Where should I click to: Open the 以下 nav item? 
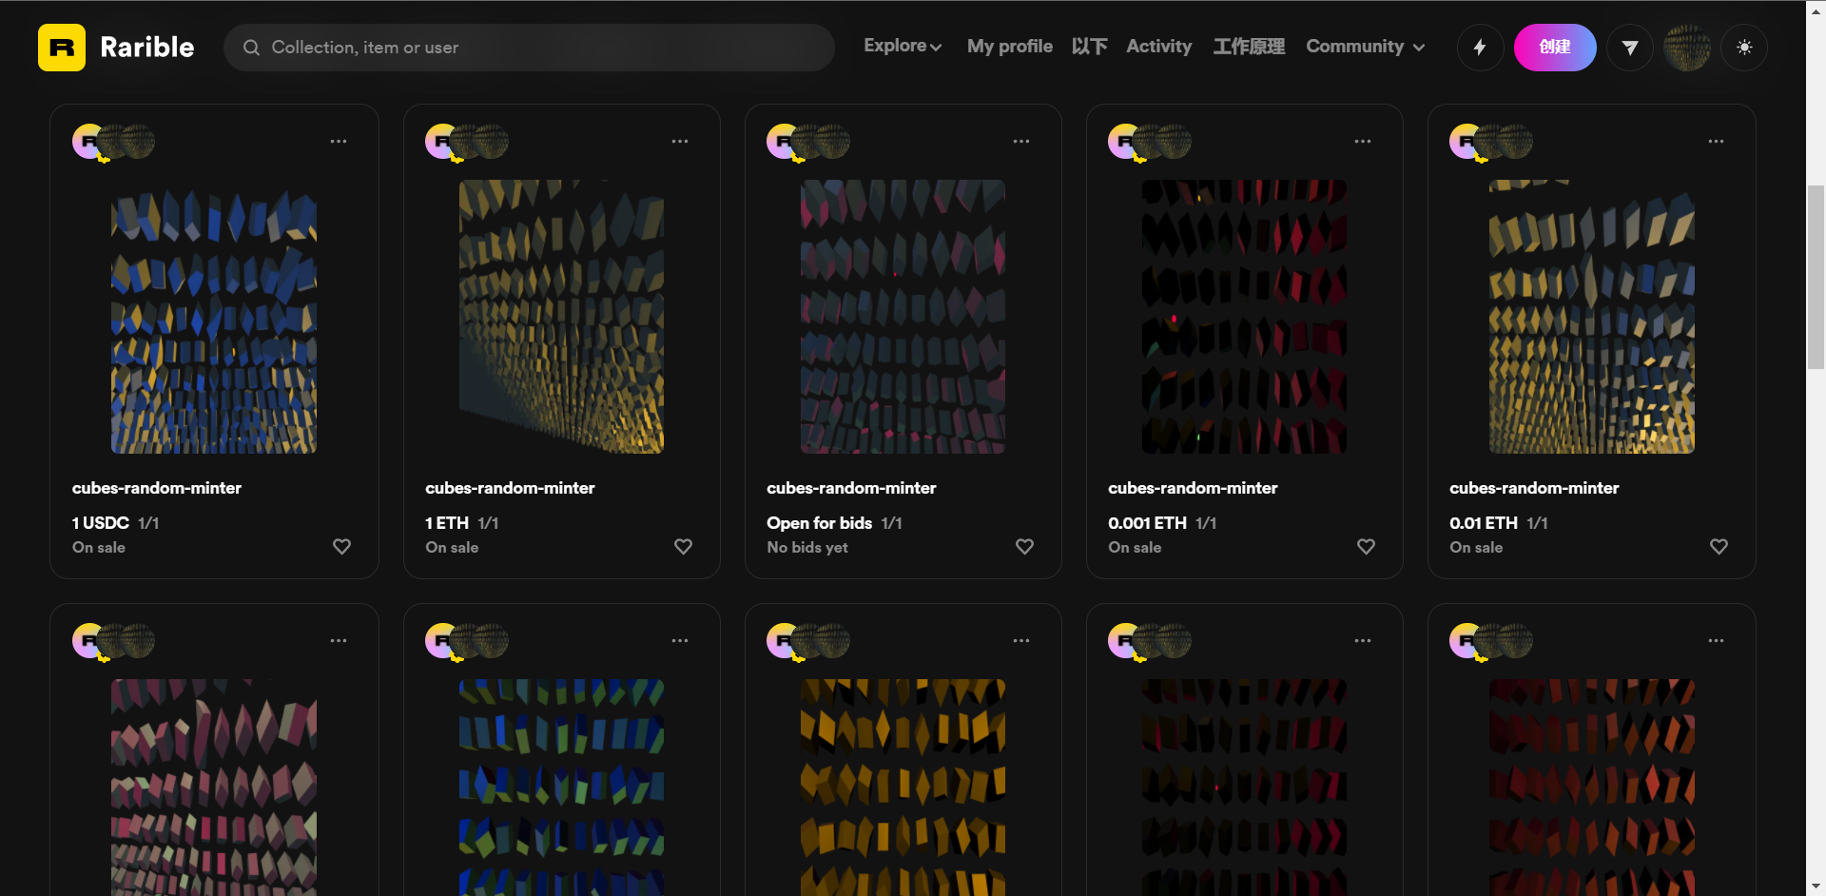click(x=1090, y=46)
